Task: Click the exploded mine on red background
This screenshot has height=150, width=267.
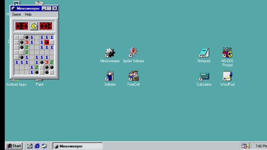Action: tap(47, 42)
